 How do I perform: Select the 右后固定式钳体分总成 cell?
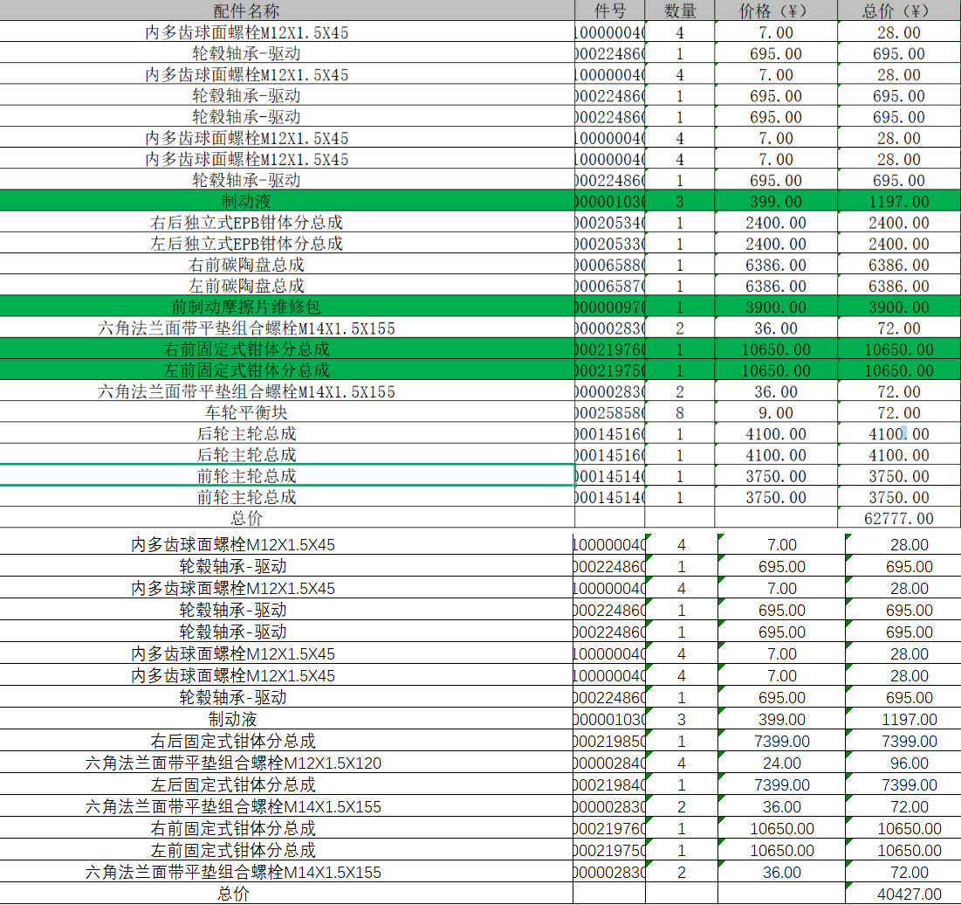point(233,742)
